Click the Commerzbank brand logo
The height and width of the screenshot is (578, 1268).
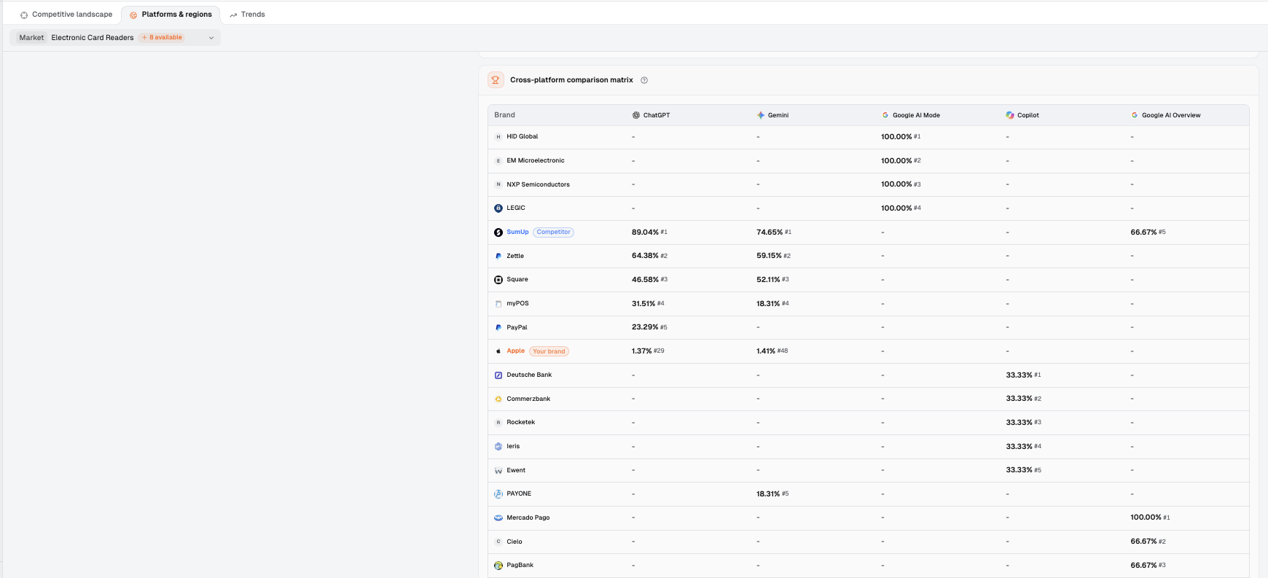pos(498,399)
